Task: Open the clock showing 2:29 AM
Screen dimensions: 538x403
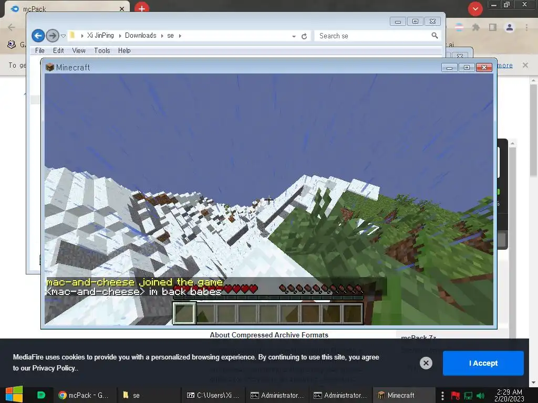Action: tap(510, 395)
